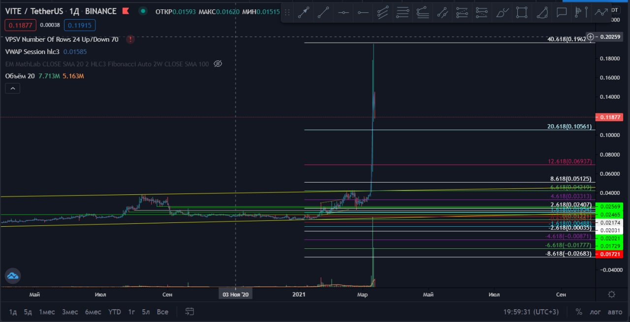Select the short position tool
The image size is (630, 322).
tap(482, 13)
